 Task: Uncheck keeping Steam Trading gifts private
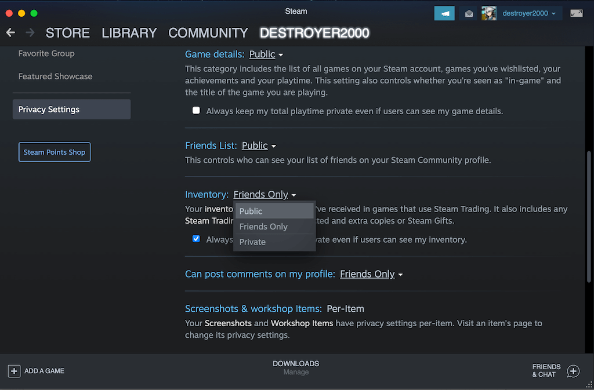tap(196, 238)
